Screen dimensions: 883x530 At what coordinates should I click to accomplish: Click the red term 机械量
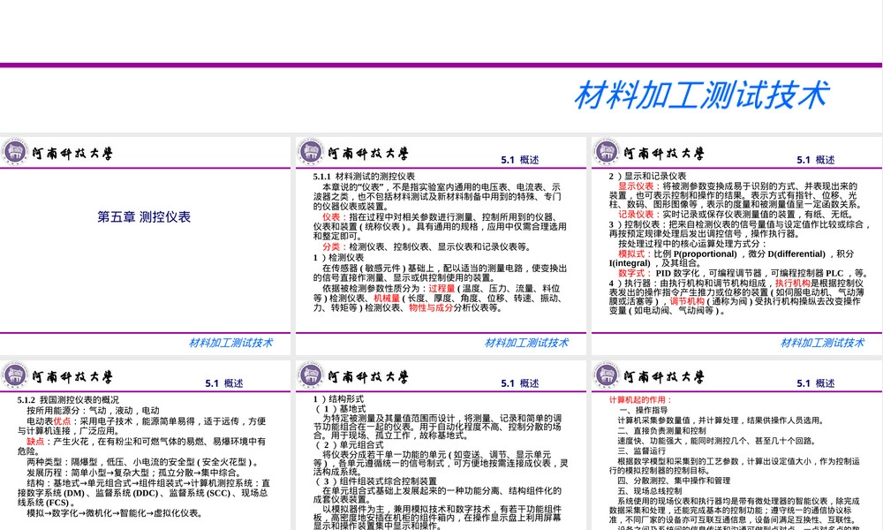pos(387,298)
